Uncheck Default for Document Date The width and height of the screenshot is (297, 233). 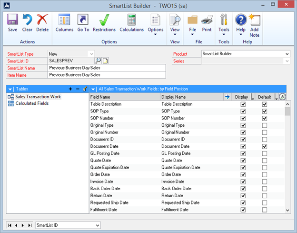tap(265, 146)
